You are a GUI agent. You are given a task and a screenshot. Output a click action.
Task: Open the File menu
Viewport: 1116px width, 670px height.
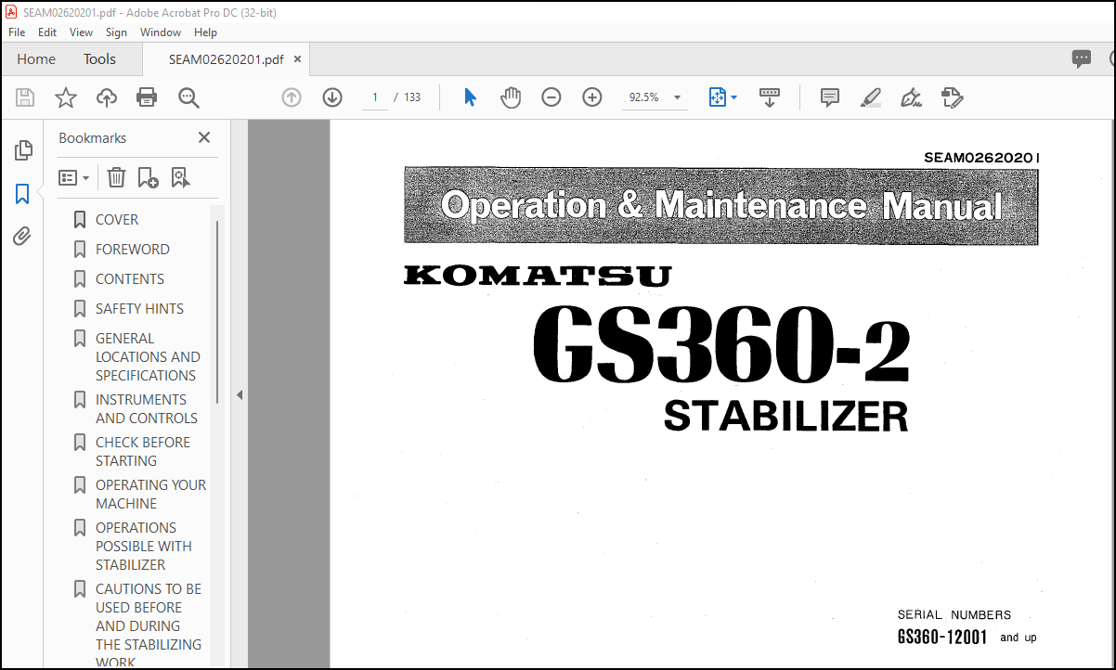(x=17, y=32)
